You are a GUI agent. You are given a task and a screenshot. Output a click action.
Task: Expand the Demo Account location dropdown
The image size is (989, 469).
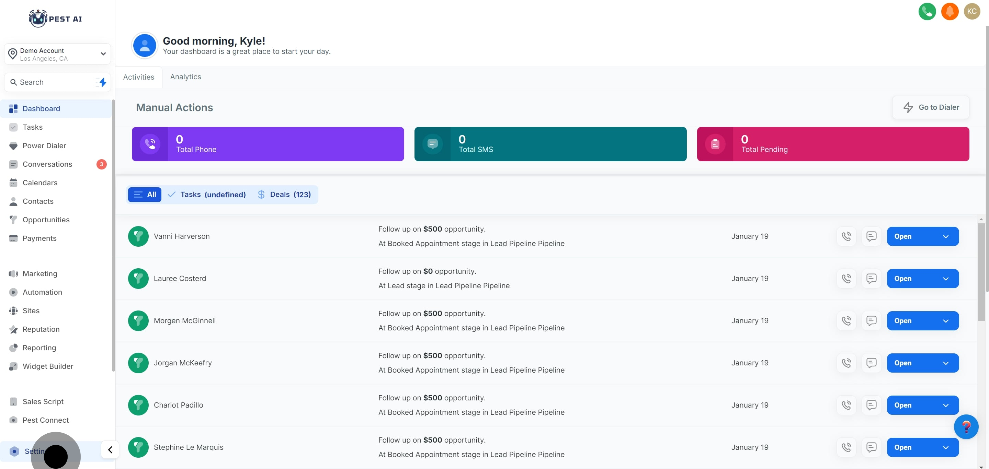pos(103,54)
